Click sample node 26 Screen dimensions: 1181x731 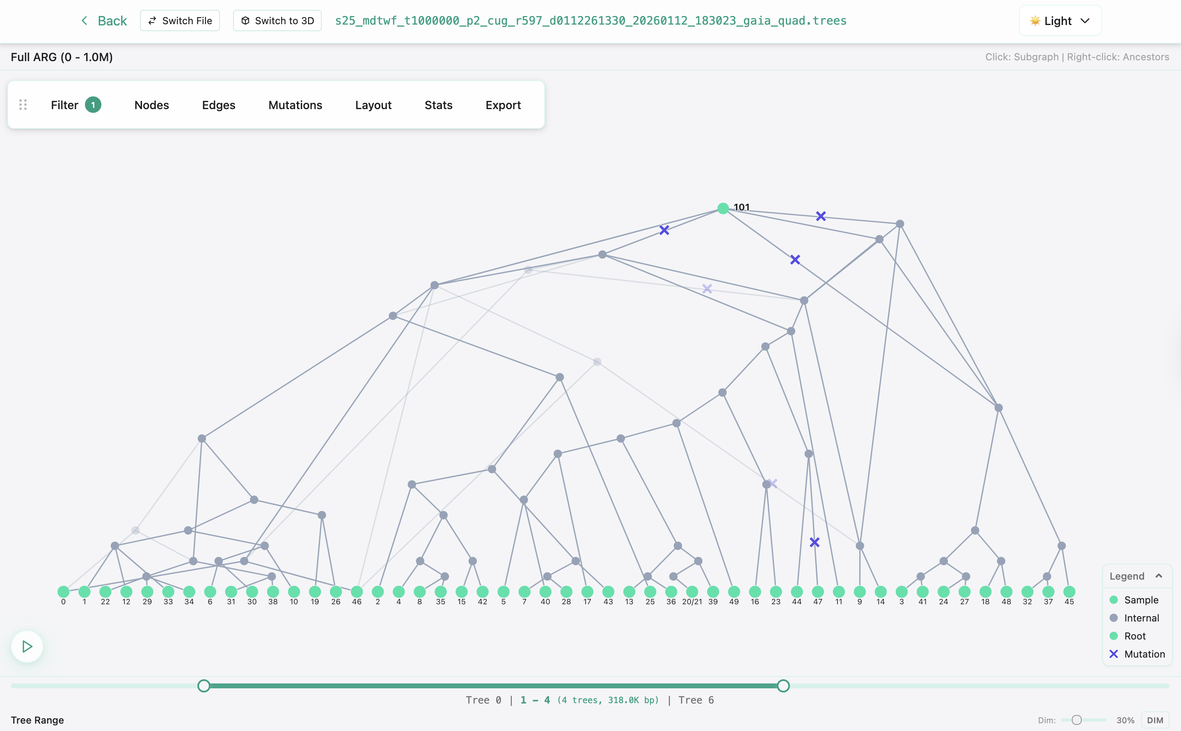pos(336,592)
